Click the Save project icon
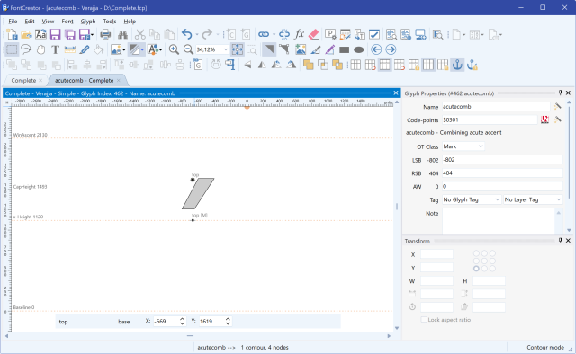Image resolution: width=576 pixels, height=354 pixels. point(55,34)
